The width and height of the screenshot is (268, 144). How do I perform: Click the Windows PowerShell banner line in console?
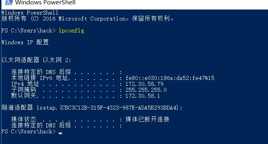30,13
